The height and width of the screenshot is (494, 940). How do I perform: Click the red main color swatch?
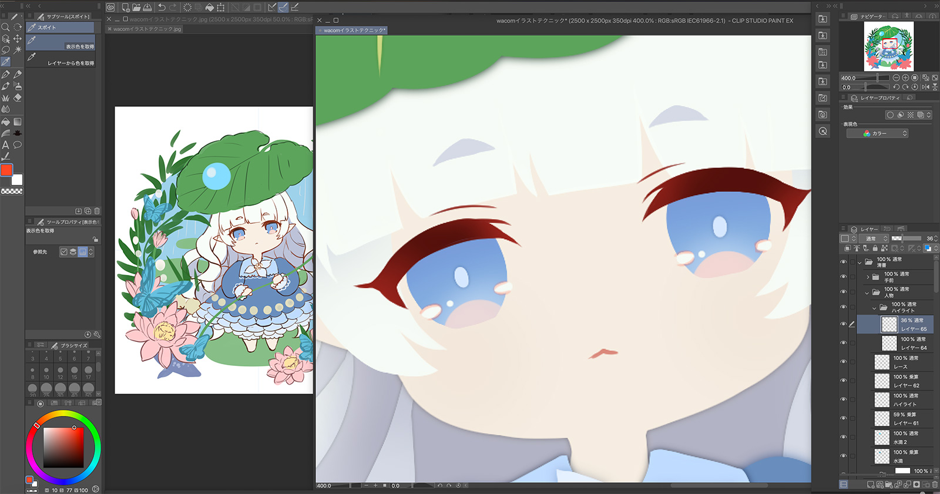[6, 170]
